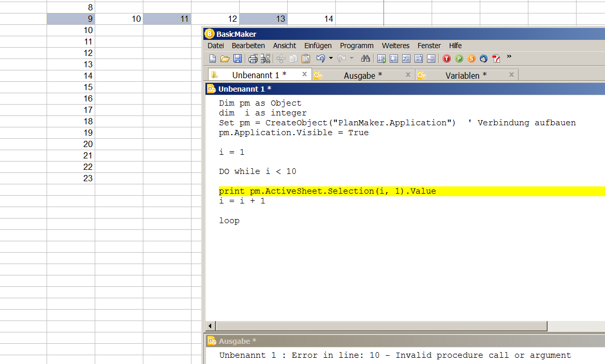Open Search with the binoculars icon
This screenshot has height=364, width=605.
365,59
